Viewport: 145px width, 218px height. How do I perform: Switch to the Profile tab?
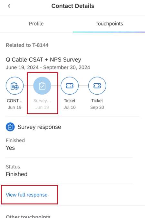(x=36, y=24)
